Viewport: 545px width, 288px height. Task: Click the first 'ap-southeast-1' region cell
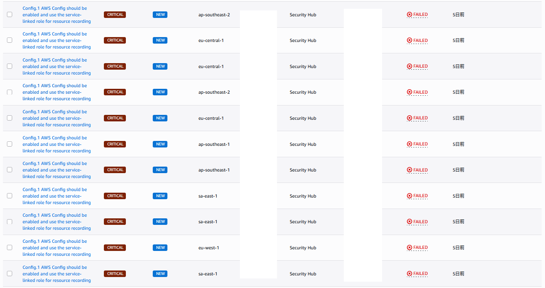pyautogui.click(x=214, y=144)
